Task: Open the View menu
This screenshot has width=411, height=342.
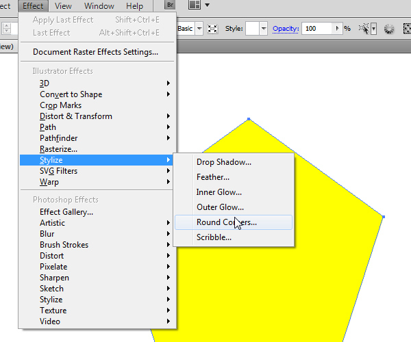Action: (x=63, y=6)
